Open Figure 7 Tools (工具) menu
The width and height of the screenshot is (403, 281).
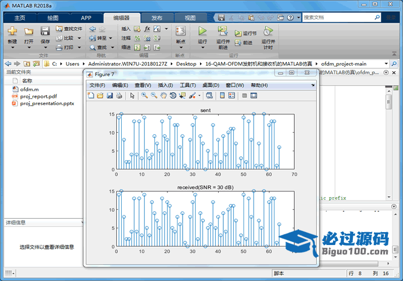[x=188, y=85]
